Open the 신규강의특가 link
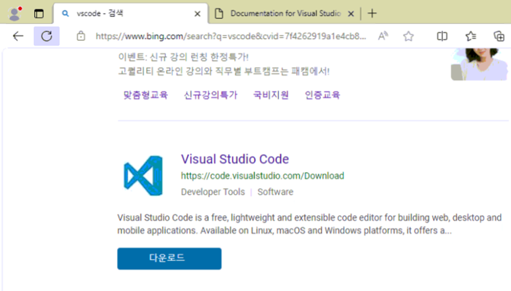The image size is (511, 291). pos(210,95)
